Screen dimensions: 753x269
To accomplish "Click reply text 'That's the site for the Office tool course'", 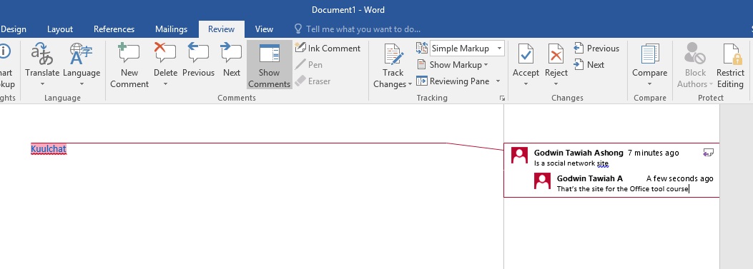I will (x=623, y=189).
